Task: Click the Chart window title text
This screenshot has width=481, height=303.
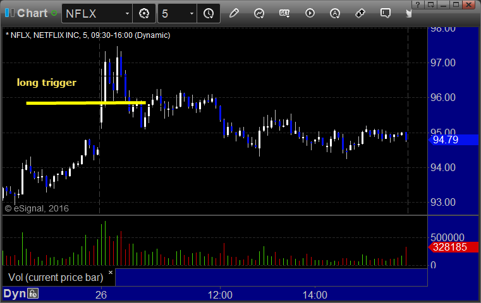Action: pos(32,13)
